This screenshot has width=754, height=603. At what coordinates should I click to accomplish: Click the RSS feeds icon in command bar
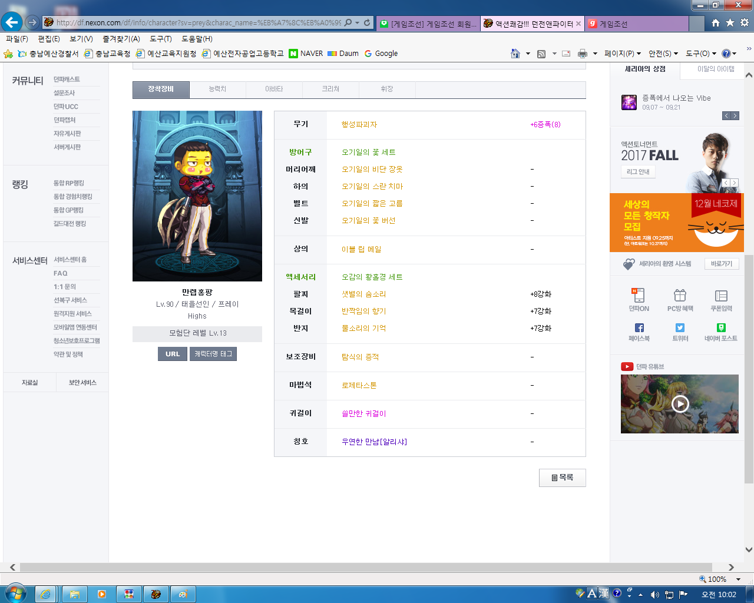click(541, 54)
